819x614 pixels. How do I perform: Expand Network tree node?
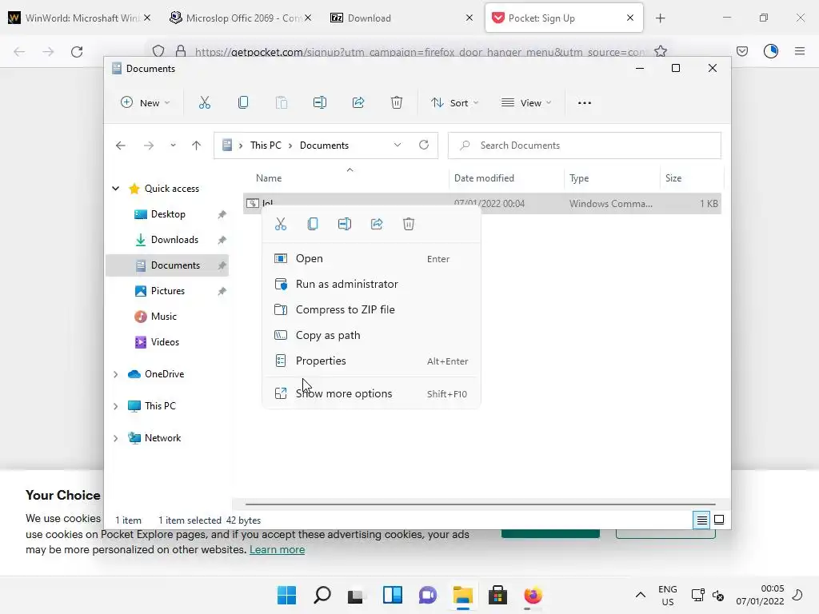115,438
